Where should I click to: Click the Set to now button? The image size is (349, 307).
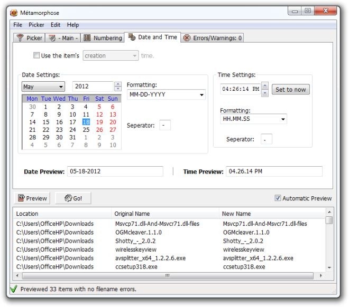click(290, 90)
